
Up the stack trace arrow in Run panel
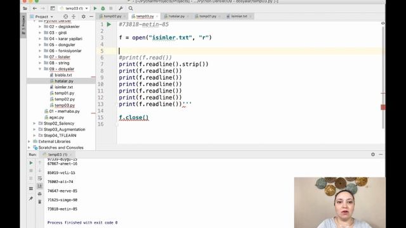(x=39, y=163)
